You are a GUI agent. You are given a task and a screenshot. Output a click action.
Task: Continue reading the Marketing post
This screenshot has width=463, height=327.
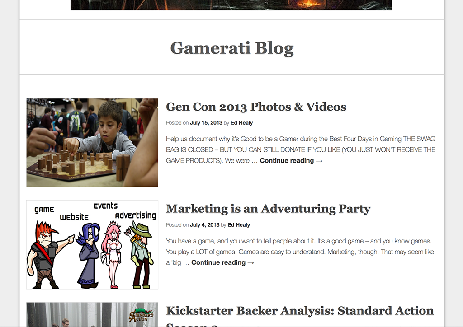[222, 262]
